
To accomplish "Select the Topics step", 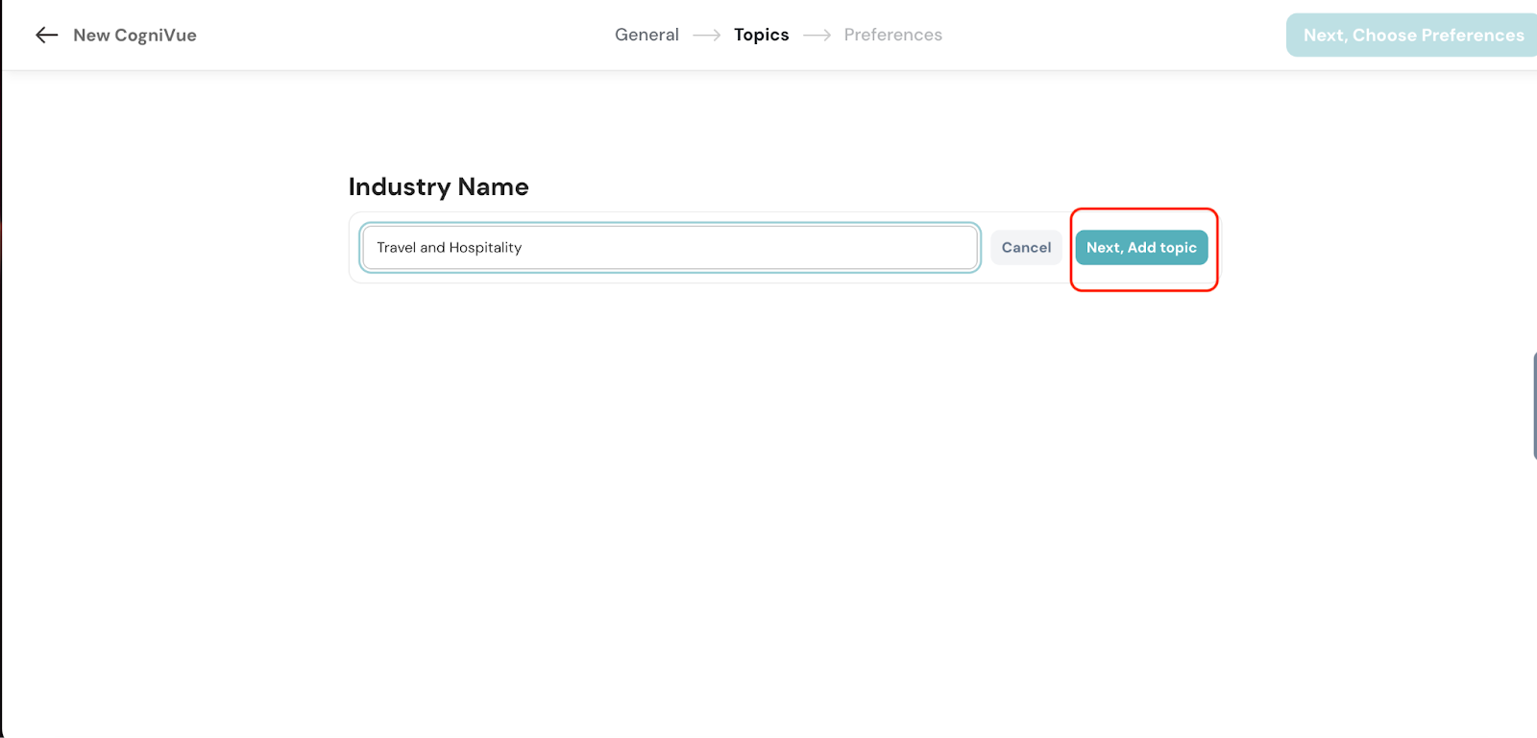I will (761, 35).
